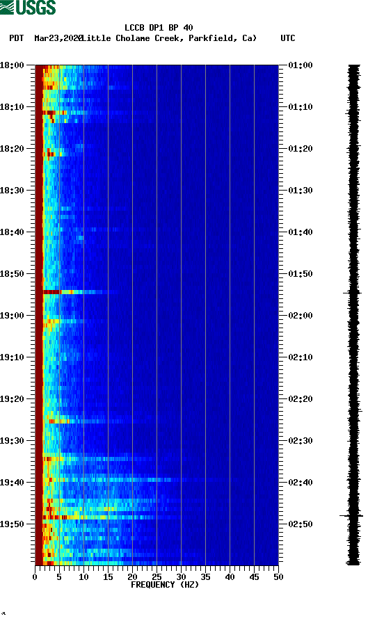Image resolution: width=384 pixels, height=621 pixels.
Task: Click the 'FREQUENCY (HZ)' axis title
Action: click(x=164, y=585)
